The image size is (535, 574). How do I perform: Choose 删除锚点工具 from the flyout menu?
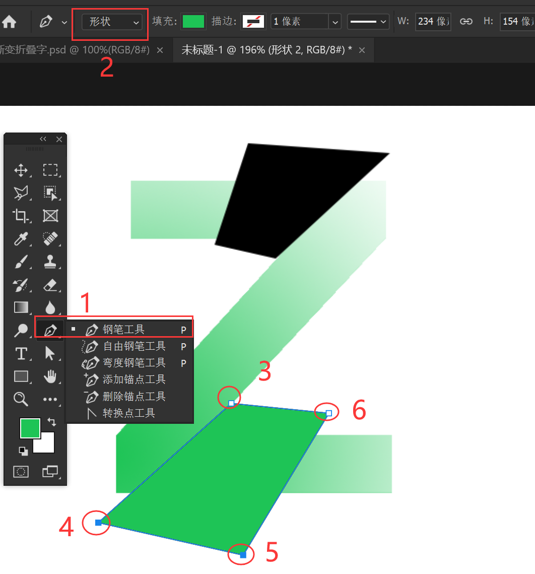pos(129,397)
